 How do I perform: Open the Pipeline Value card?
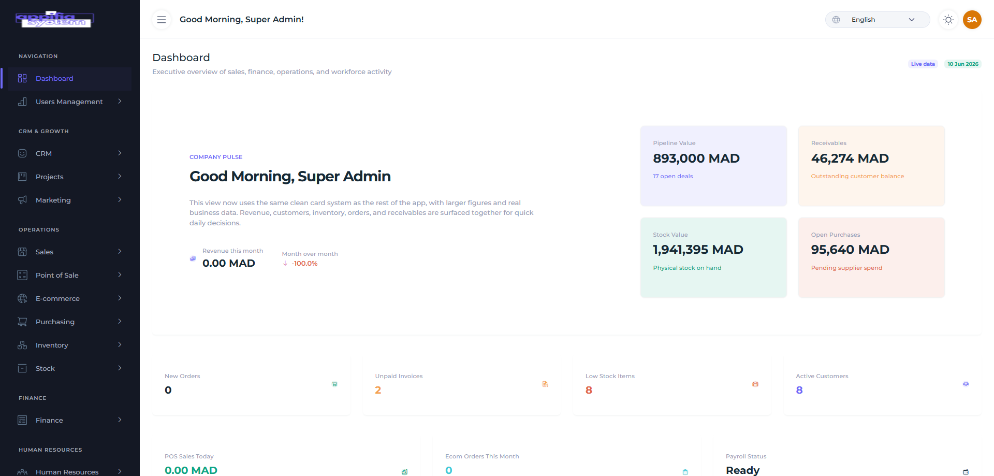point(713,166)
